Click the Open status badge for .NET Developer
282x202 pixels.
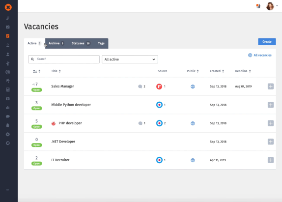click(x=36, y=145)
